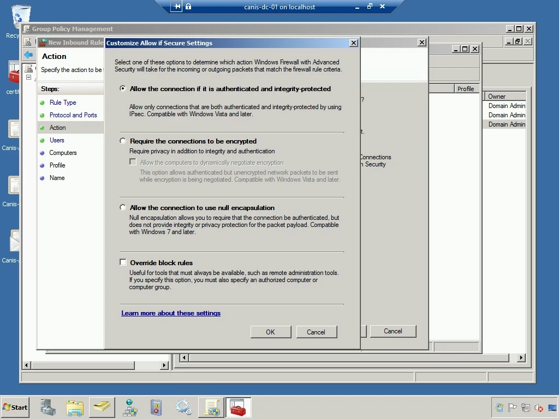559x419 pixels.
Task: Go to the Protocol and Ports step
Action: point(73,115)
